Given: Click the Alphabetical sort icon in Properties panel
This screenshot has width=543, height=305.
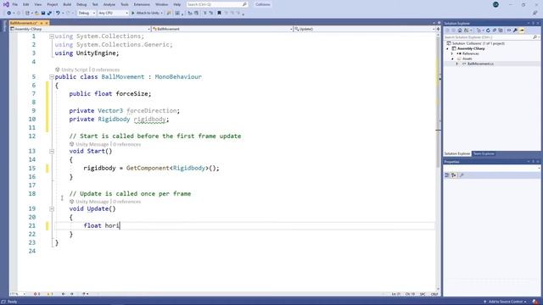Looking at the screenshot, I should [x=454, y=175].
